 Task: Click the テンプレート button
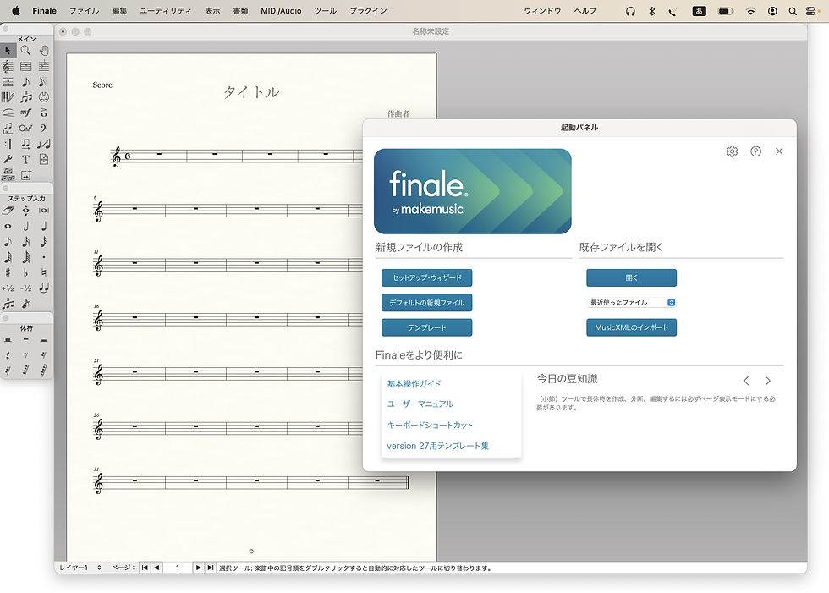click(426, 327)
